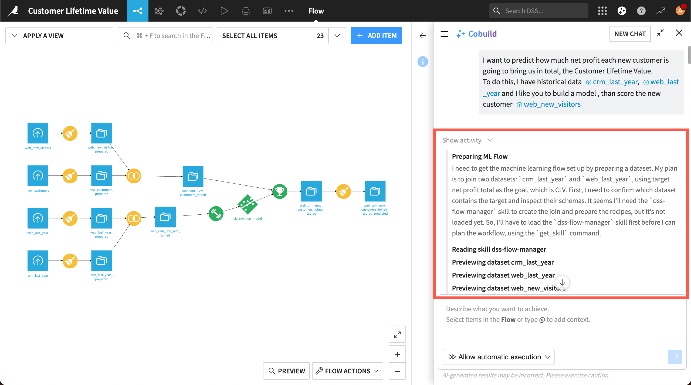Click the Add Item button

pyautogui.click(x=376, y=35)
